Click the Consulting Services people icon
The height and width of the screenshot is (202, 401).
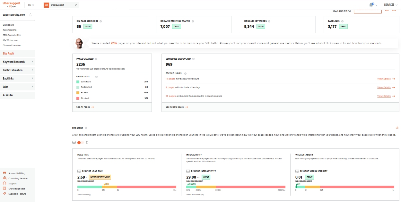[x=4, y=178]
